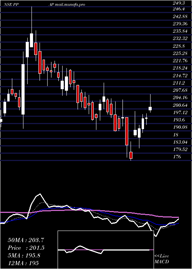Click the 232.32 price axis label

(180, 38)
